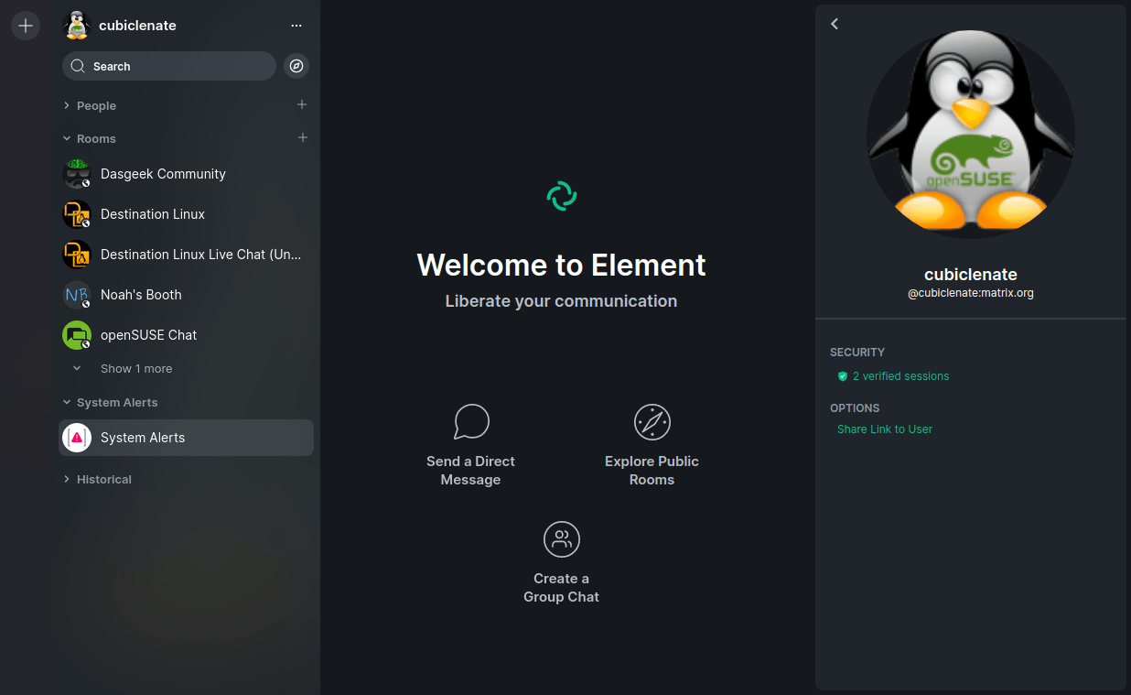Click the cubiclenate avatar in the sidebar header
Screen dimensions: 1131x695
pos(77,26)
